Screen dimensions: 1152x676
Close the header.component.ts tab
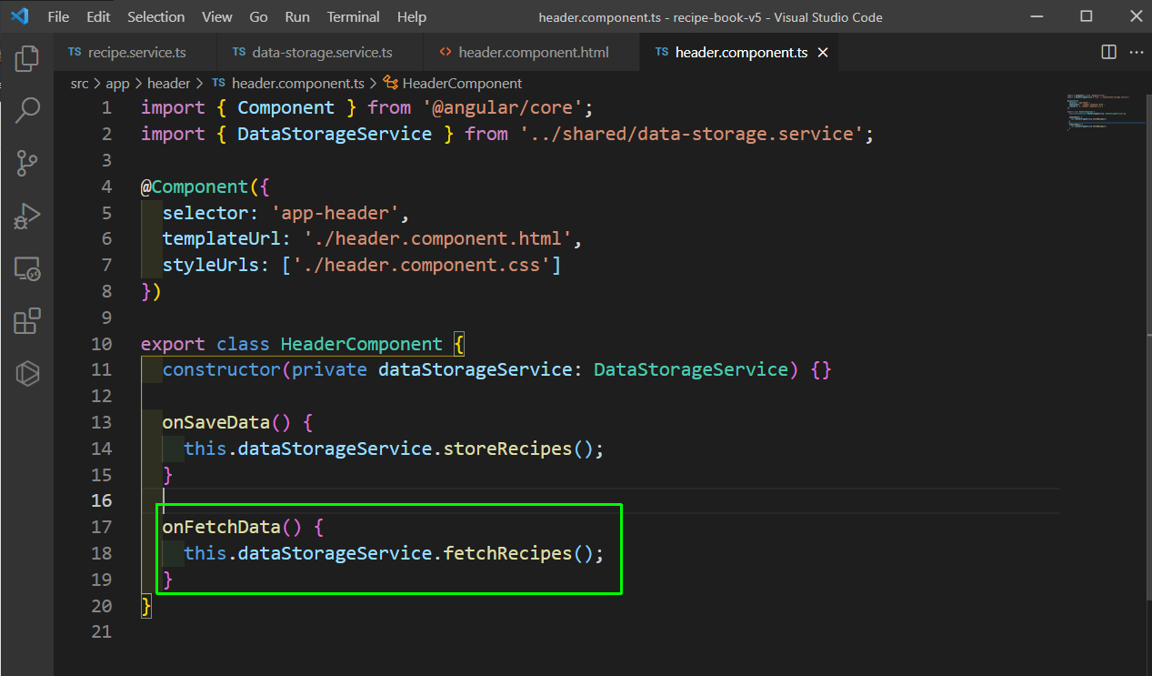[823, 53]
